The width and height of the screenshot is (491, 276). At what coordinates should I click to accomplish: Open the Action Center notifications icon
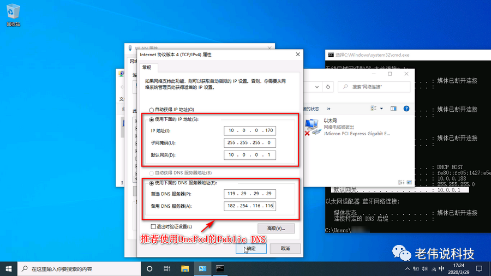point(479,269)
